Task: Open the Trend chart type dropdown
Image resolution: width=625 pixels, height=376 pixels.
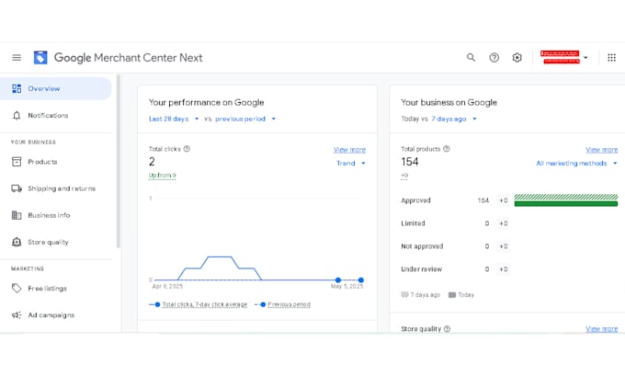Action: click(x=351, y=163)
